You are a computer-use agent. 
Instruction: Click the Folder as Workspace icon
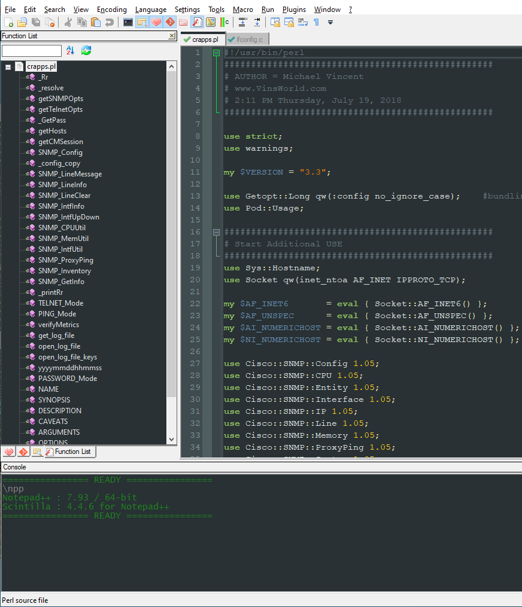(x=183, y=23)
